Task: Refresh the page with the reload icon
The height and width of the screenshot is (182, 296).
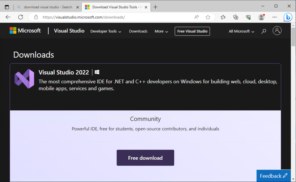Action: coord(21,17)
